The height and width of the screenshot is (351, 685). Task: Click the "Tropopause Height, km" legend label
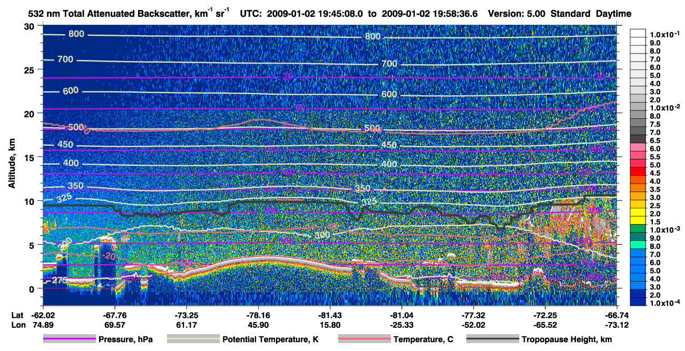point(566,340)
